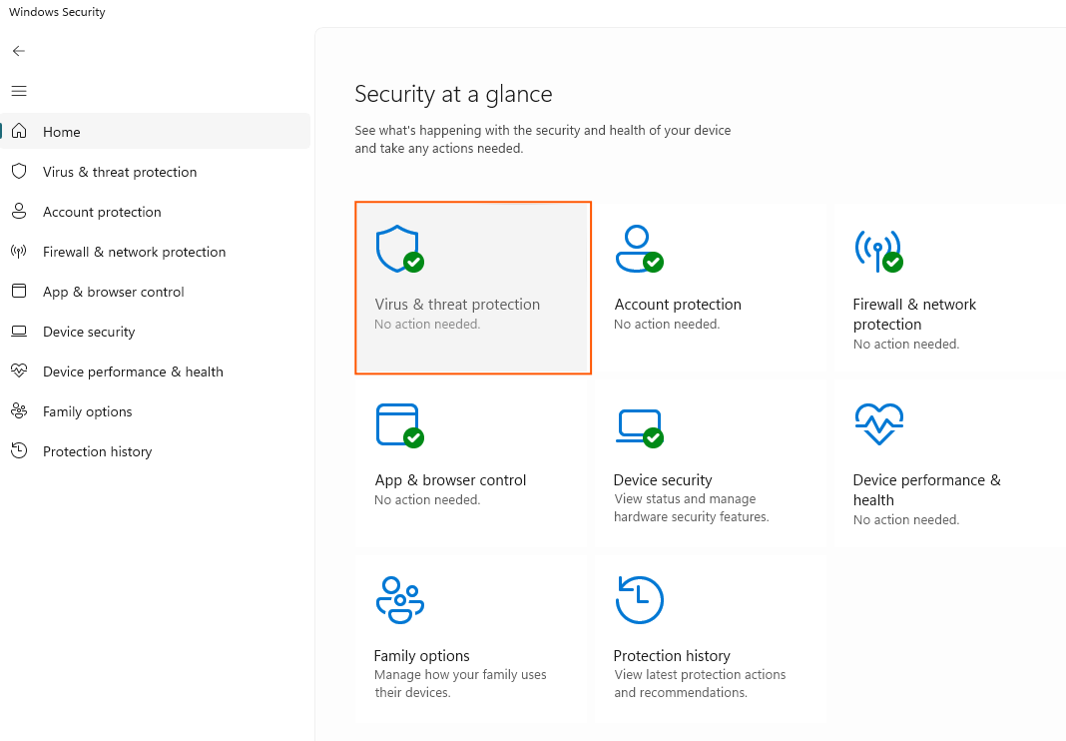
Task: Click the App & browser control tile title
Action: pyautogui.click(x=450, y=480)
